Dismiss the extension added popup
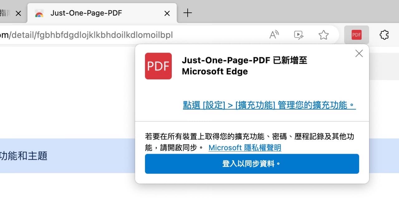 [x=359, y=54]
